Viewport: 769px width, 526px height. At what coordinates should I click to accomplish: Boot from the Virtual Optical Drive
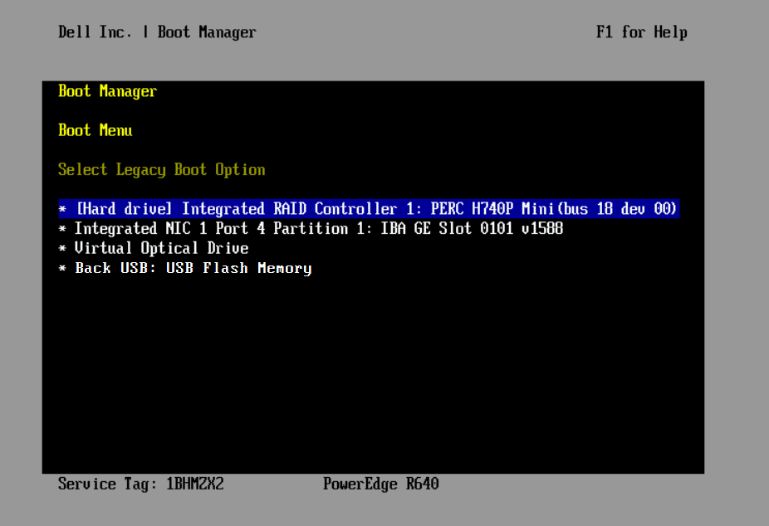tap(161, 249)
